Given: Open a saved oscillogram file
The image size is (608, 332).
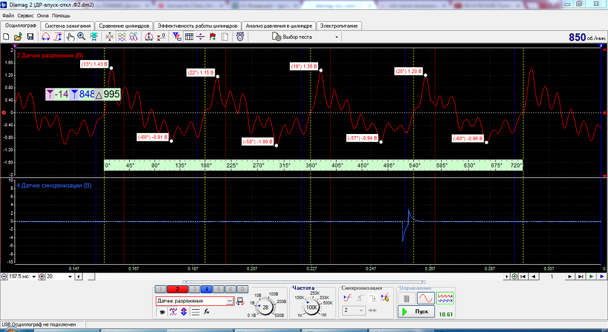Looking at the screenshot, I should (x=18, y=37).
